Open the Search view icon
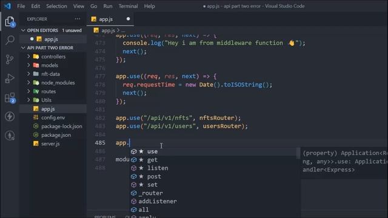 [10, 40]
